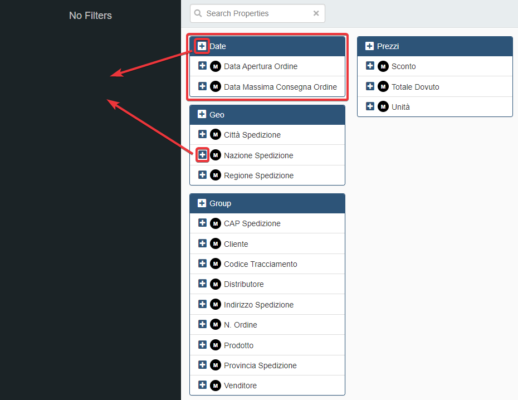Click the Codice Tracciamento entry
This screenshot has width=518, height=400.
click(x=260, y=264)
